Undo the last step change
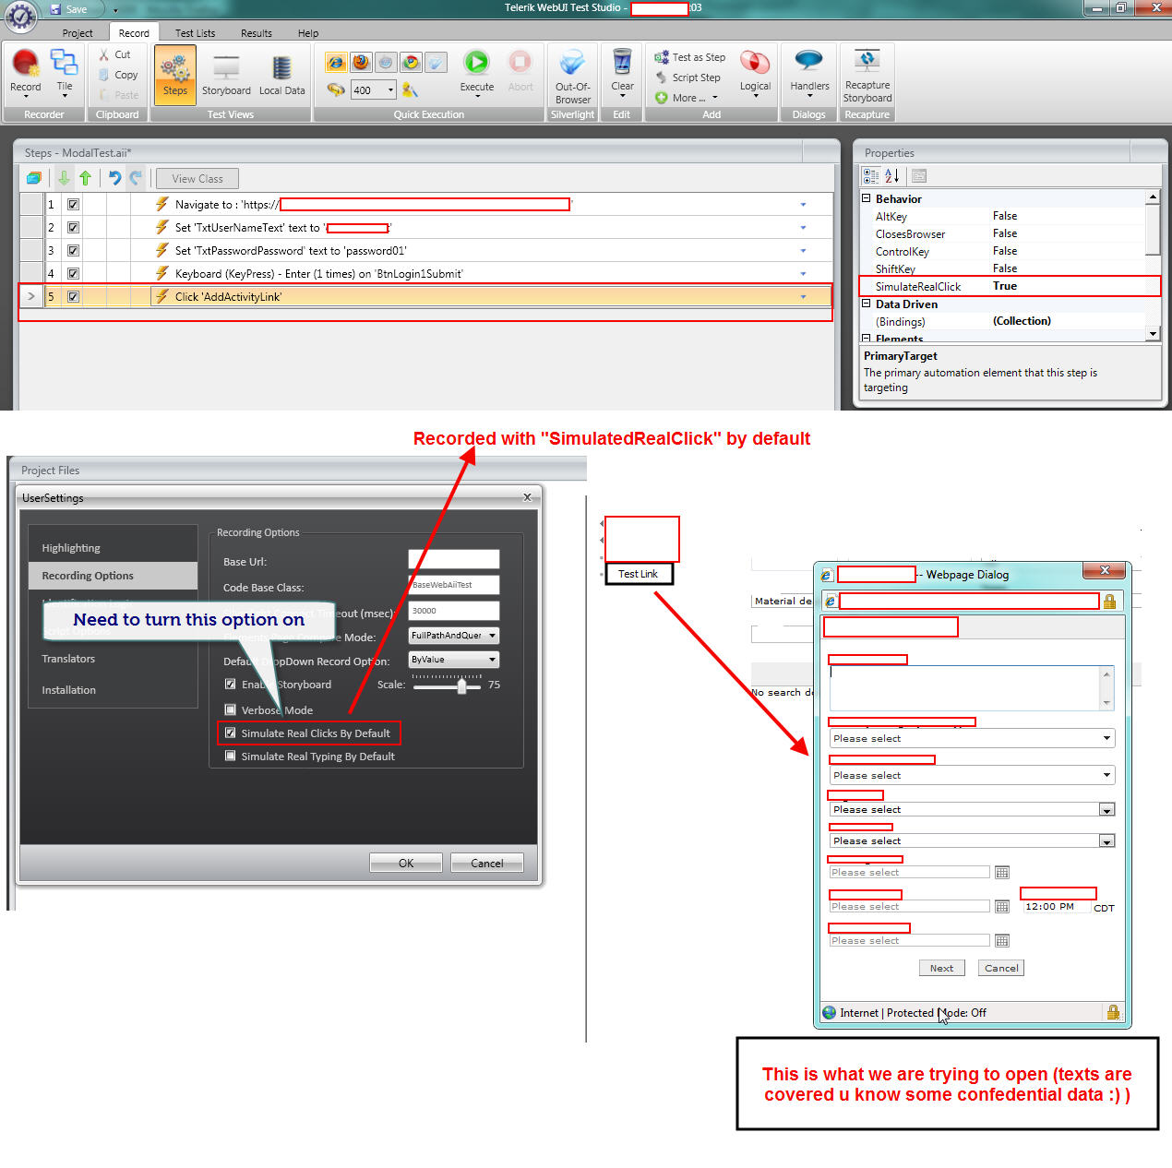Screen dimensions: 1172x1168 pyautogui.click(x=114, y=178)
